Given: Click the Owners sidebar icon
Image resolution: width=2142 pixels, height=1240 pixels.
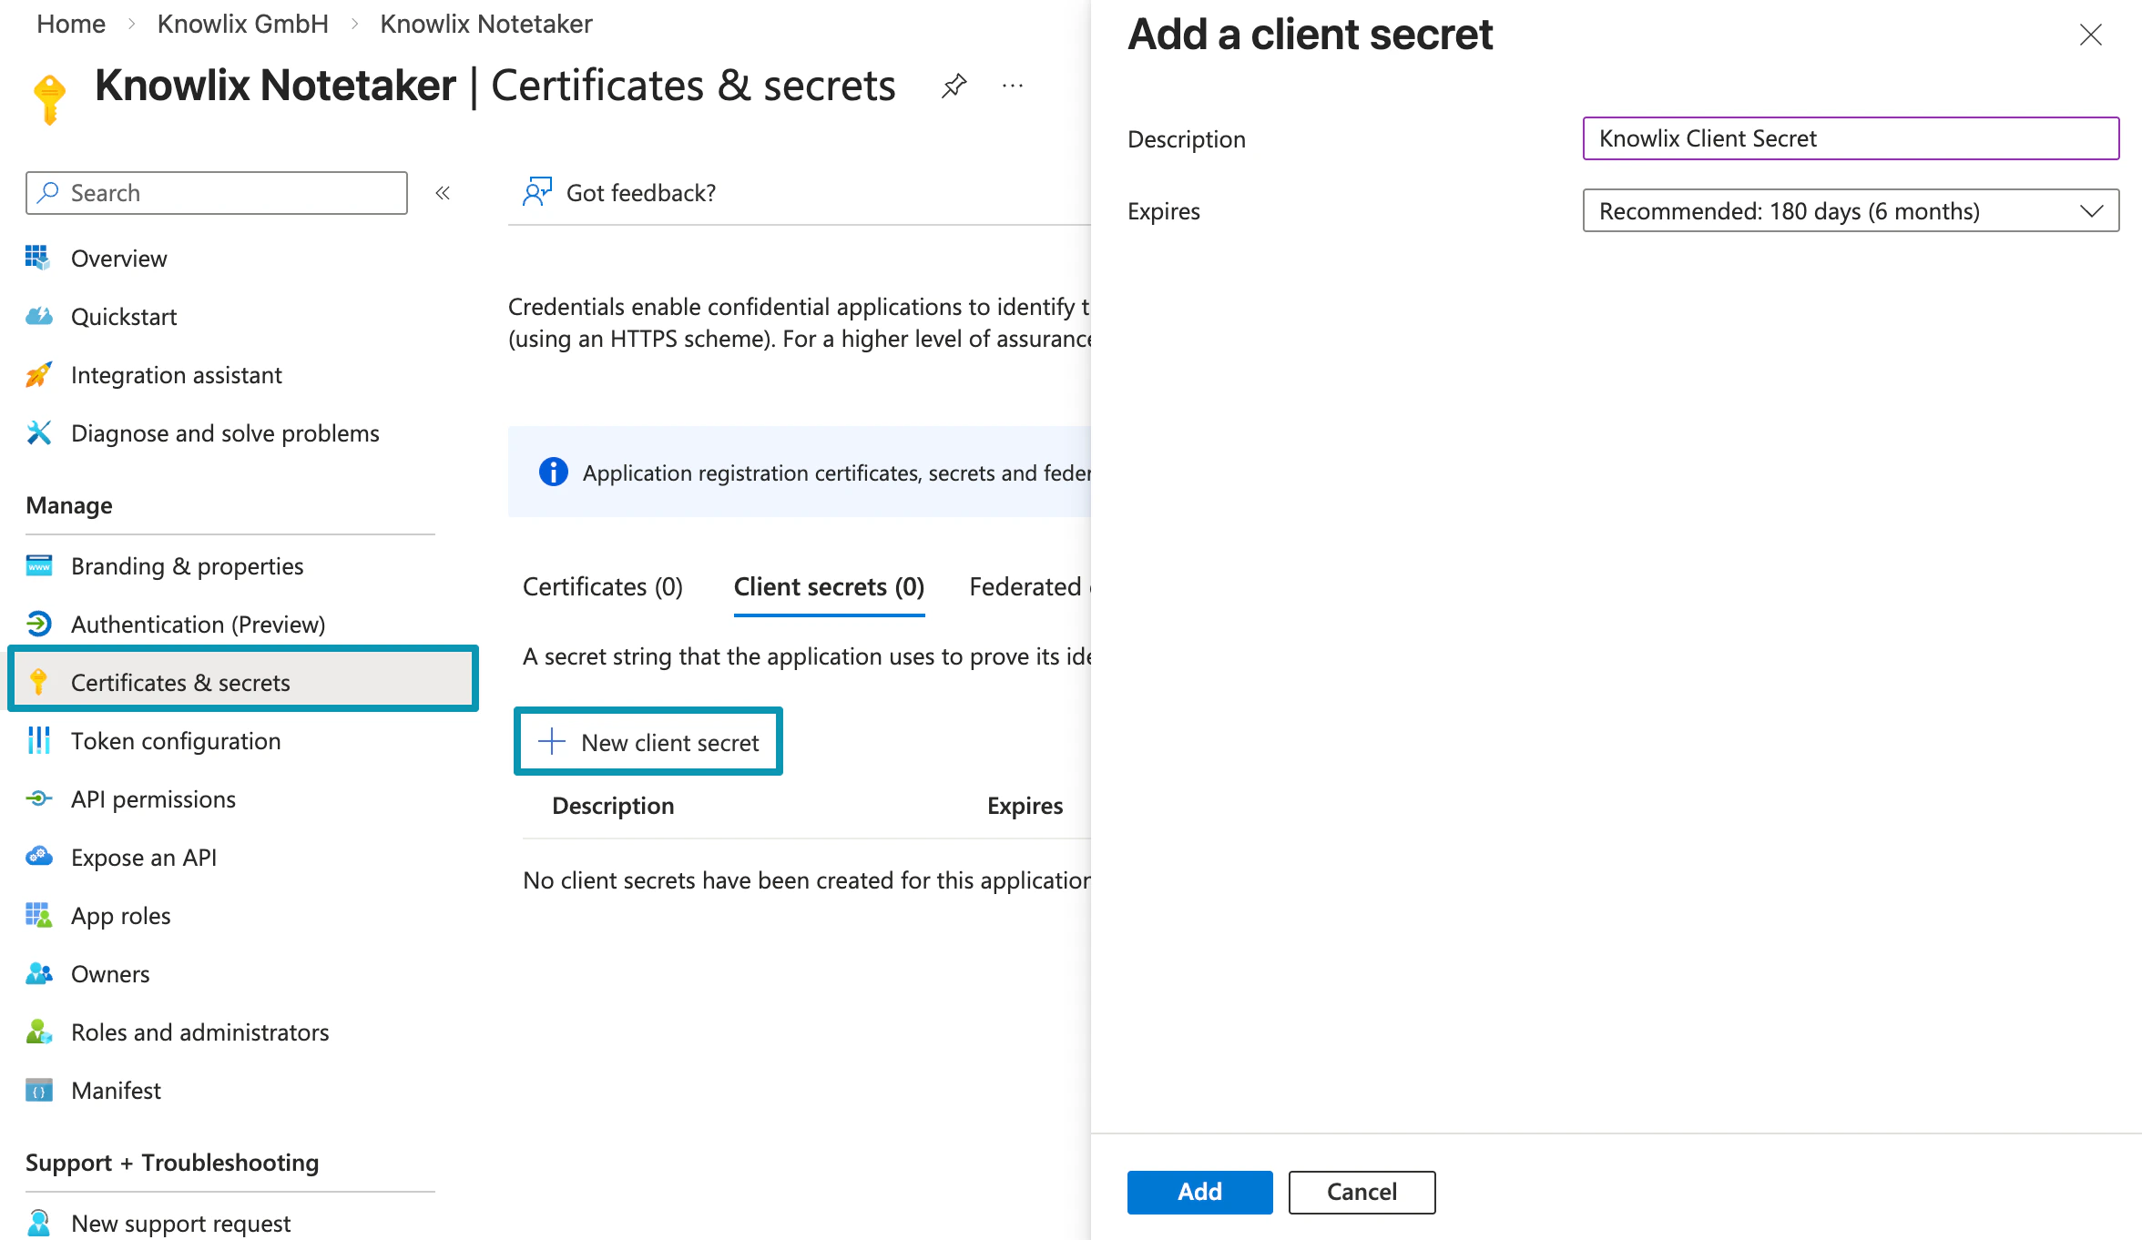Looking at the screenshot, I should click(38, 973).
